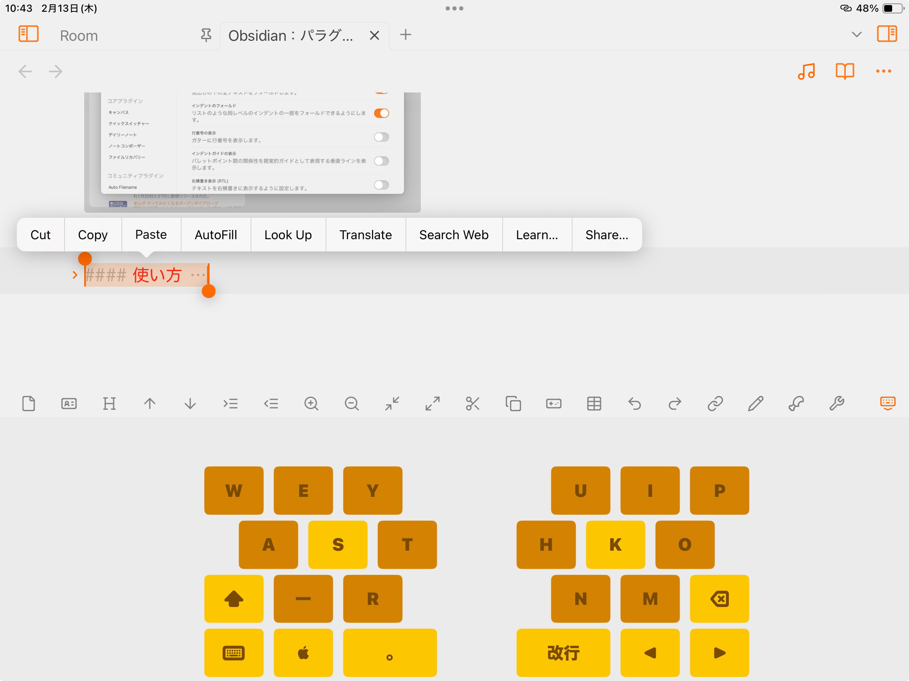Open the three-dot more options menu
Viewport: 909px width, 681px height.
click(x=883, y=71)
